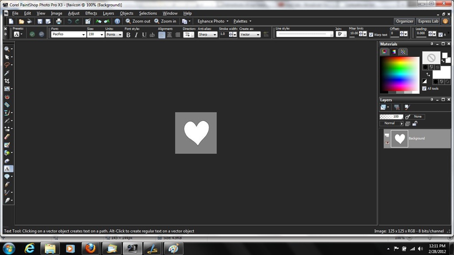Click the Open folder icon
This screenshot has width=454, height=255.
(21, 21)
